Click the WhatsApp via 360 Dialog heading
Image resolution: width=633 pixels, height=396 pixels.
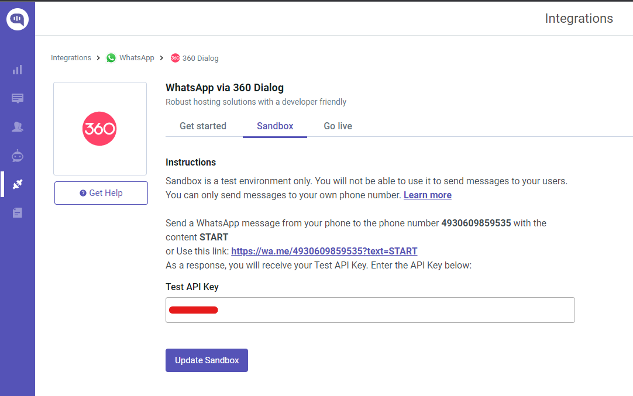coord(225,88)
